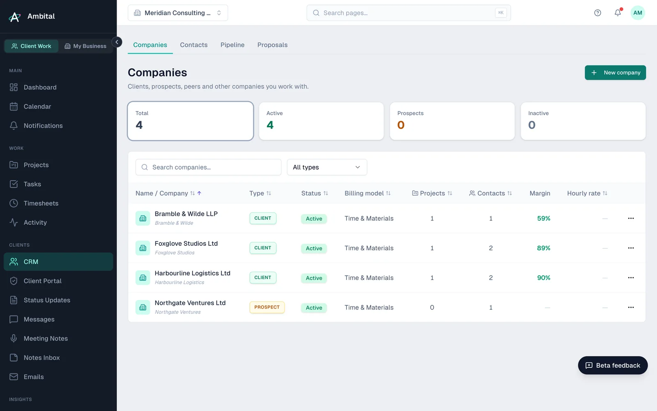Click the Active status for Foxglove Studios
The width and height of the screenshot is (657, 411).
pos(314,248)
